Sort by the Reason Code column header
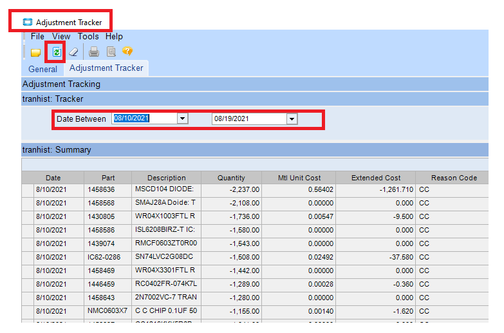Image resolution: width=504 pixels, height=333 pixels. 454,178
